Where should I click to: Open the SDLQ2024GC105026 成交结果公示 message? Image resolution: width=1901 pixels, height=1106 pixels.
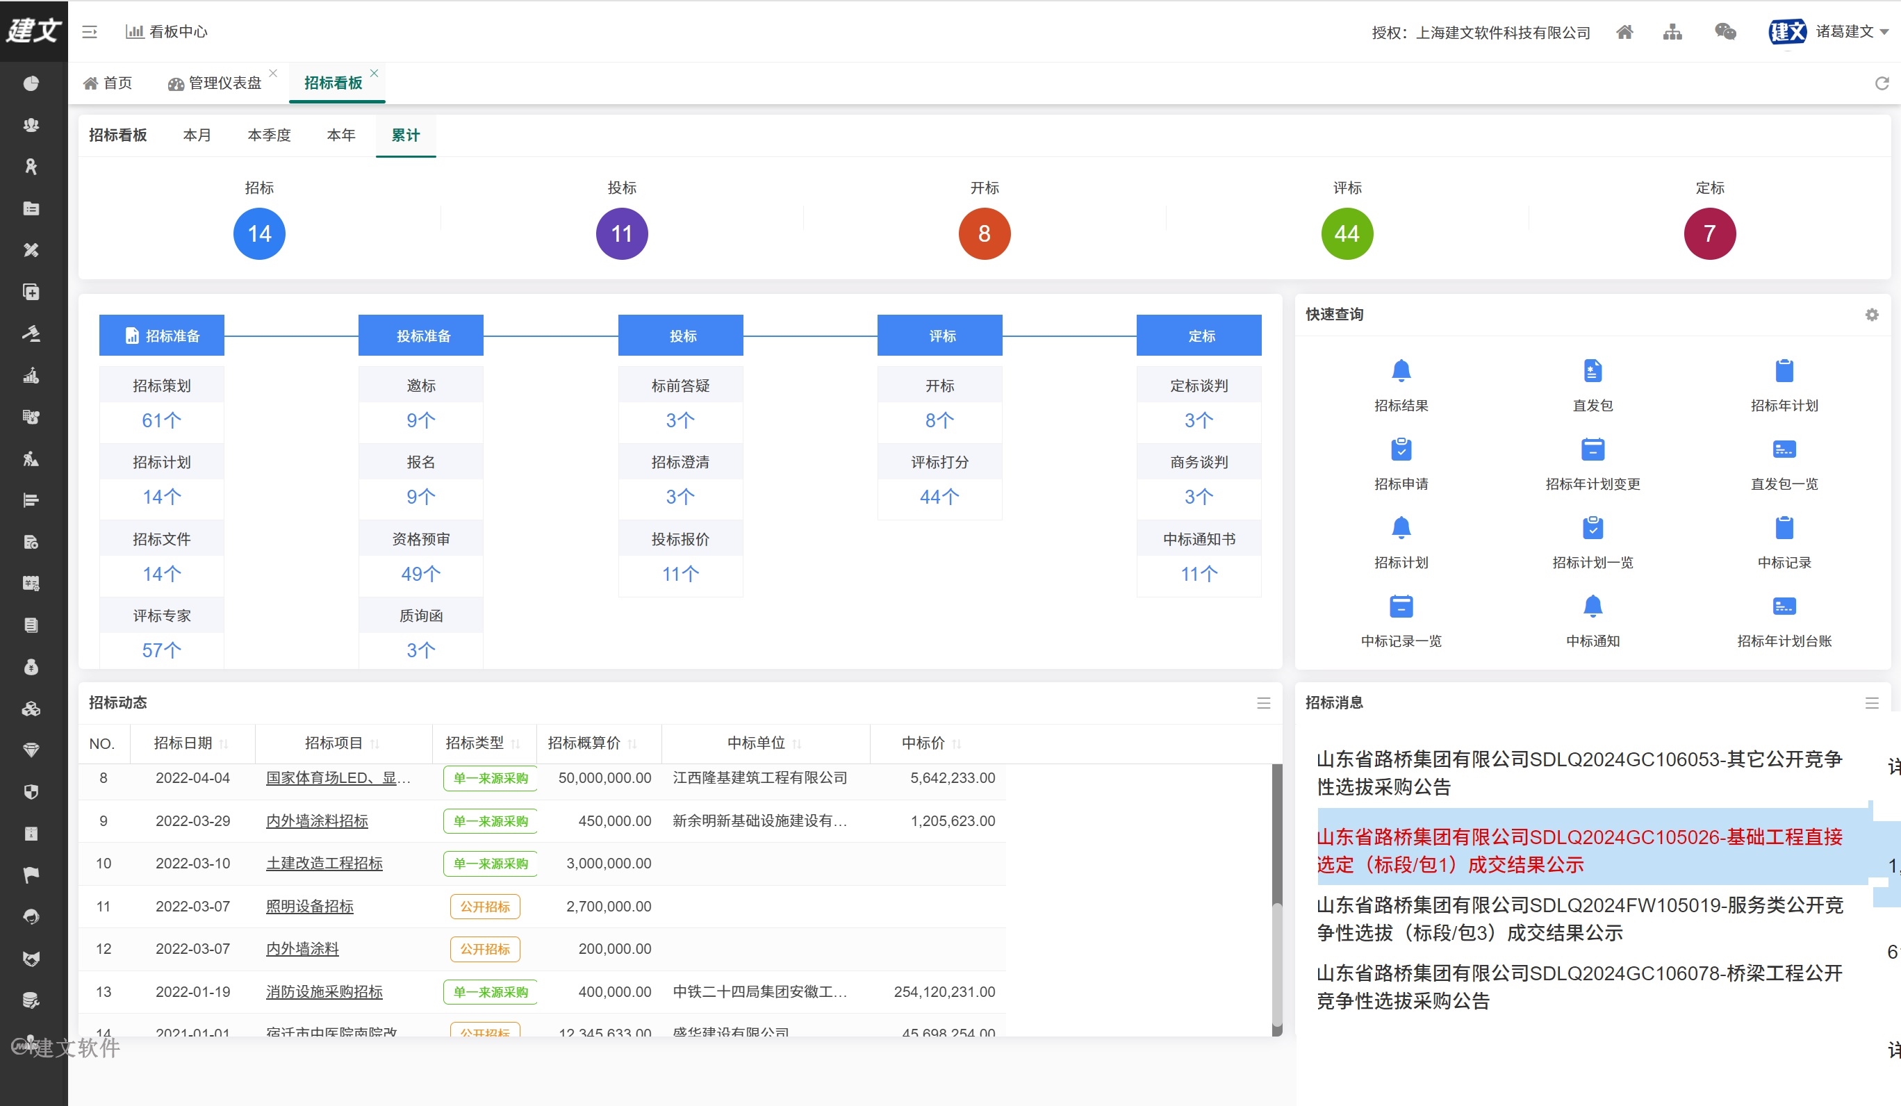coord(1579,850)
